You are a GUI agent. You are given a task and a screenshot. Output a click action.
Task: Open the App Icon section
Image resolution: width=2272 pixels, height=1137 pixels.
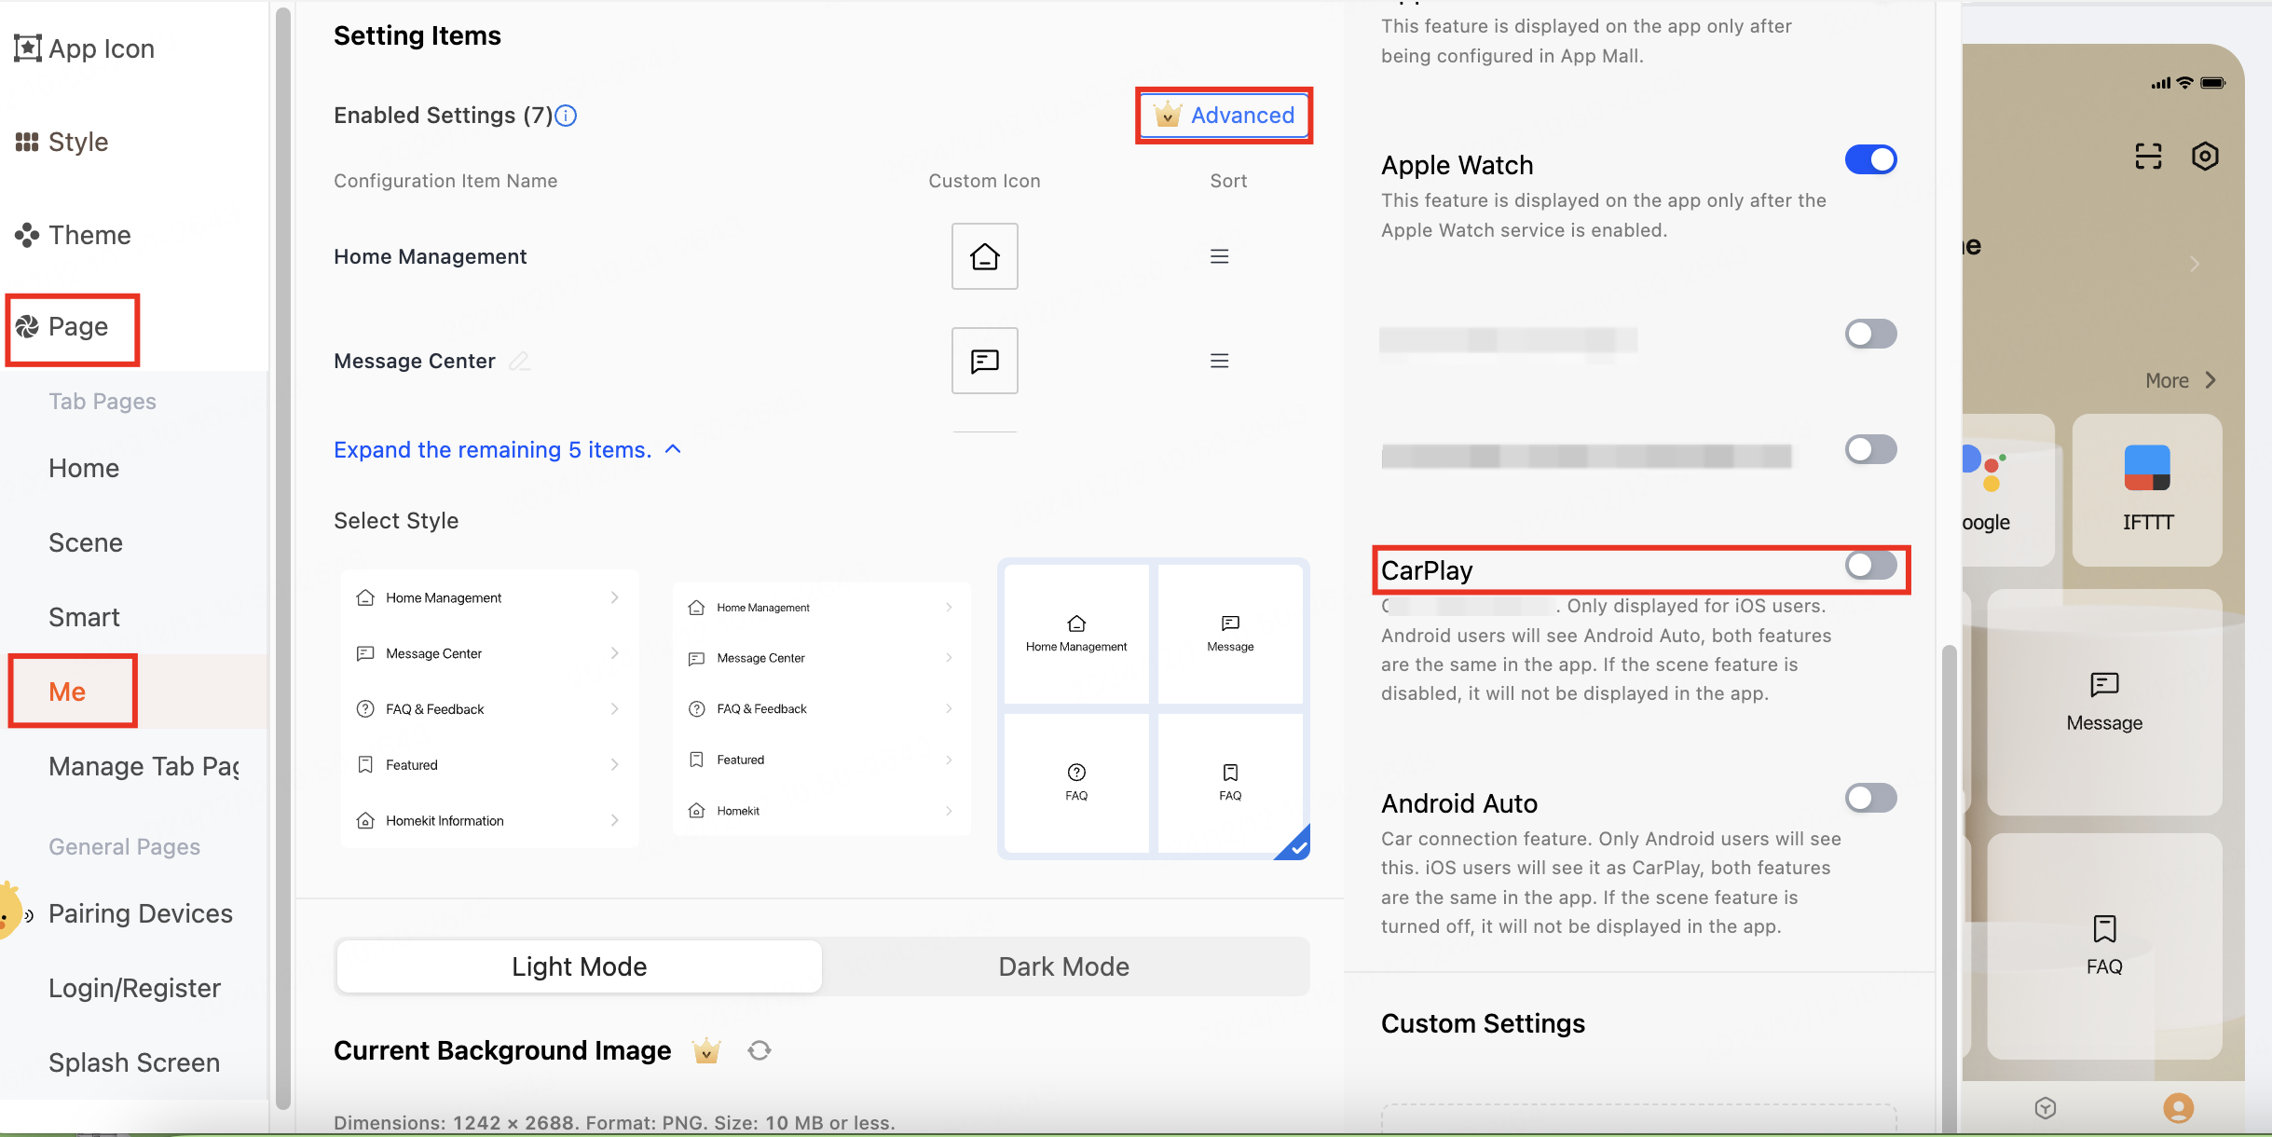click(x=85, y=48)
